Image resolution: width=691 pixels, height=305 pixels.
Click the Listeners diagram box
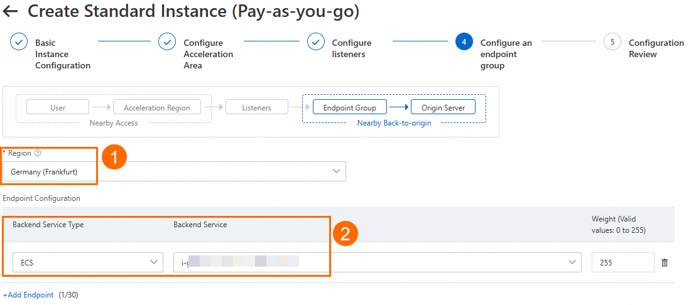pos(256,107)
